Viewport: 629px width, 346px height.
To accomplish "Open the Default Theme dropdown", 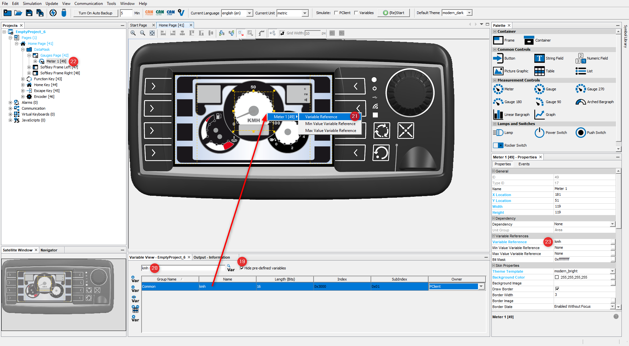I will 469,13.
